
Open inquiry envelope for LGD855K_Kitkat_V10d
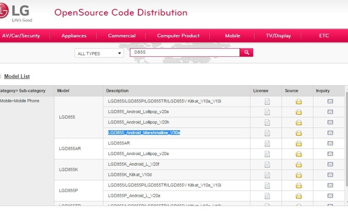330,175
